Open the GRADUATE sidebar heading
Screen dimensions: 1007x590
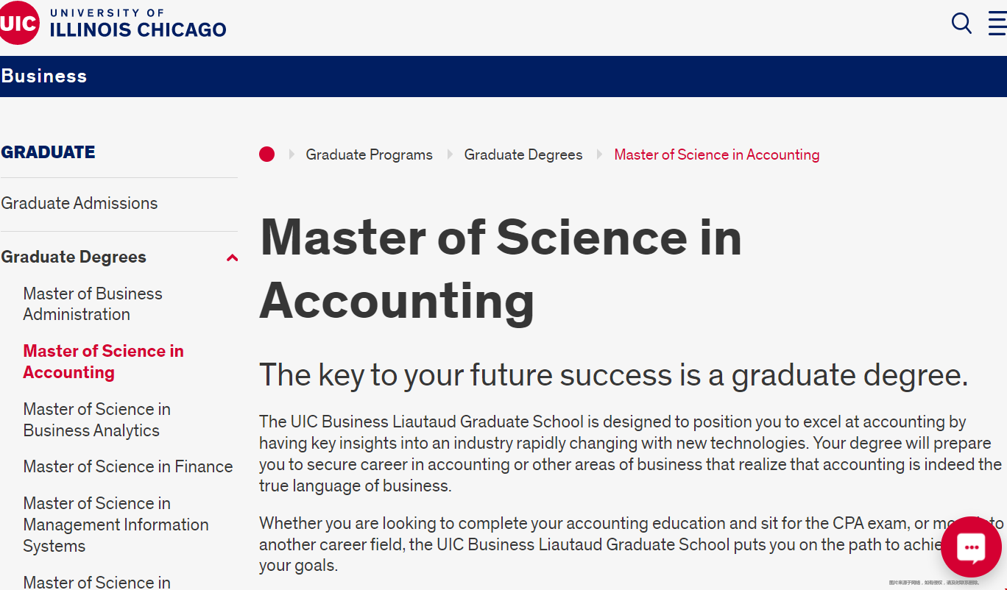(x=49, y=152)
